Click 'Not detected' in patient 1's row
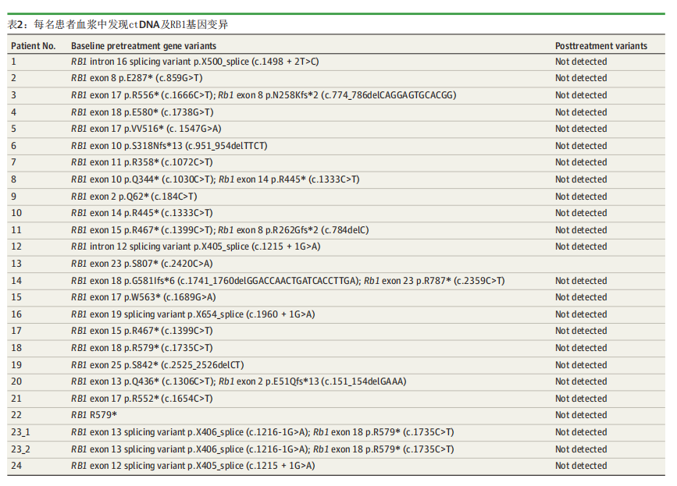Viewport: 677px width, 486px height. [581, 62]
